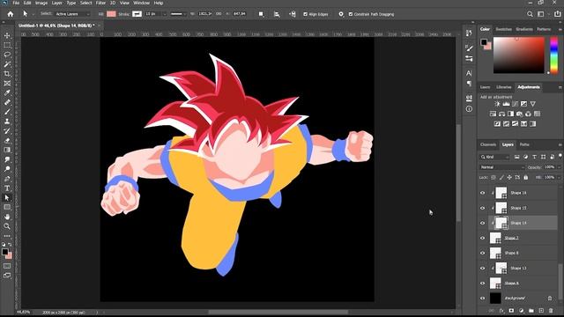Screen dimensions: 564x317
Task: Switch to the Libraries tab
Action: 504,87
